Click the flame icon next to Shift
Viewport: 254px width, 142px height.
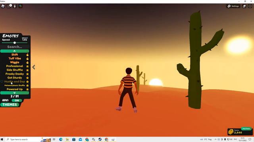tap(27, 55)
